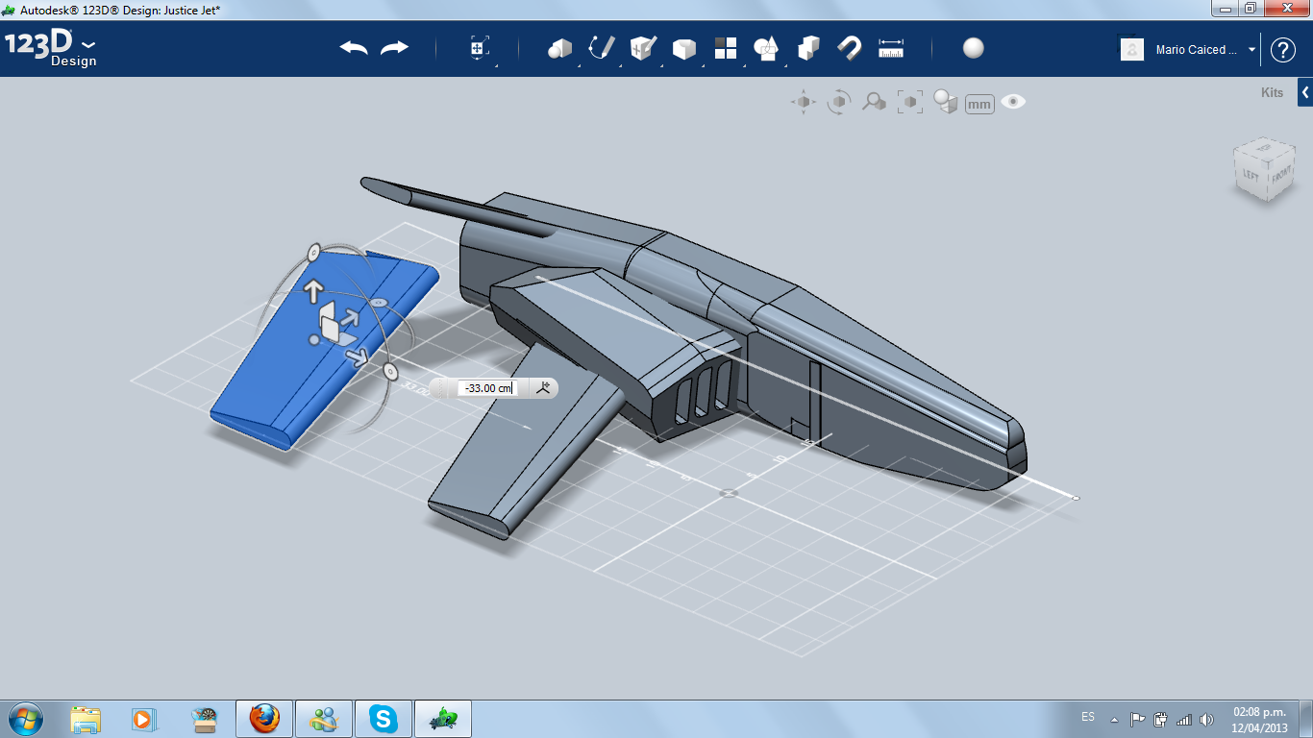Click the middle rotation handle on wing
Image resolution: width=1313 pixels, height=738 pixels.
pyautogui.click(x=379, y=303)
